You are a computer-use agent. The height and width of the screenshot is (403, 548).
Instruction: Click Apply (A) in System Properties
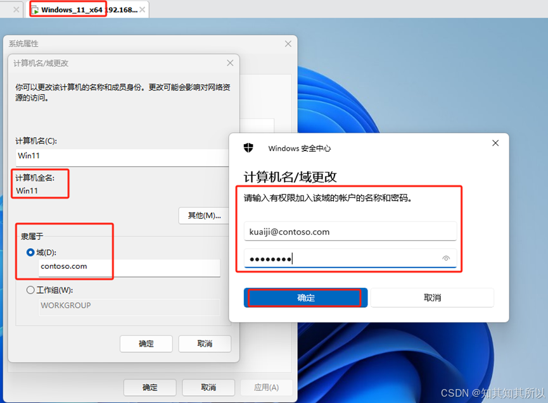click(266, 387)
